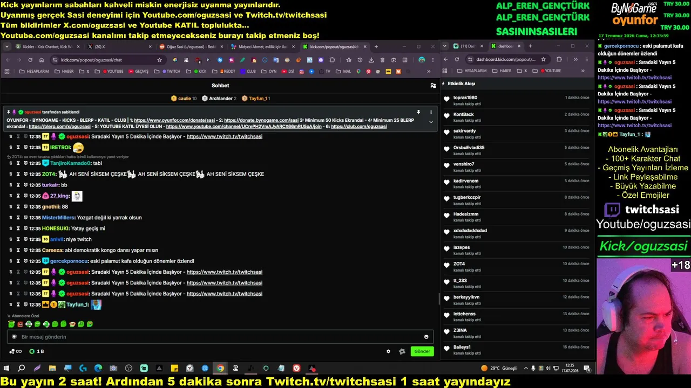Screen dimensions: 691x388
Task: Click the green Gönder button
Action: click(422, 351)
